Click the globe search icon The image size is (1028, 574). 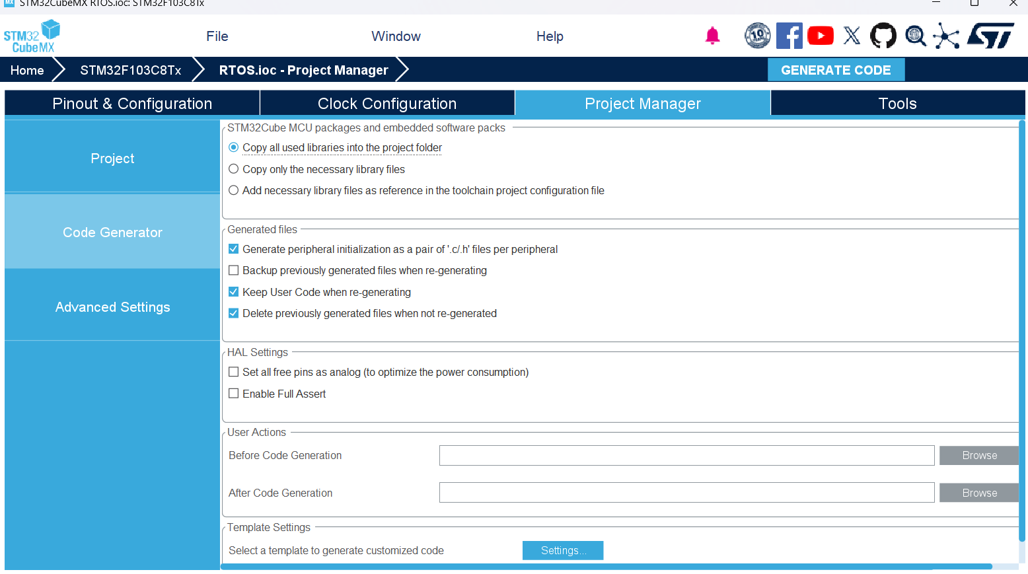pyautogui.click(x=915, y=36)
